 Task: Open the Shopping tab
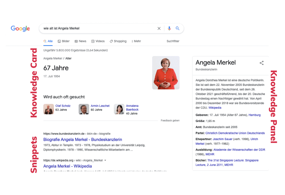118,41
